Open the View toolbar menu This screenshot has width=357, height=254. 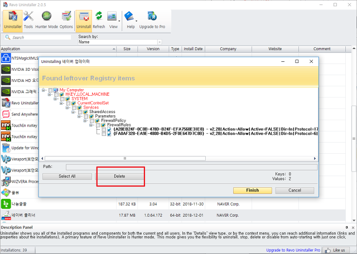113,21
